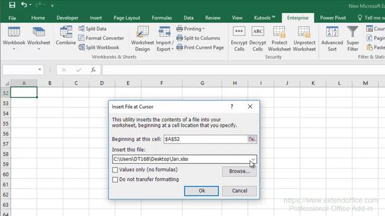The width and height of the screenshot is (385, 216).
Task: Click the Browse... button
Action: [239, 172]
